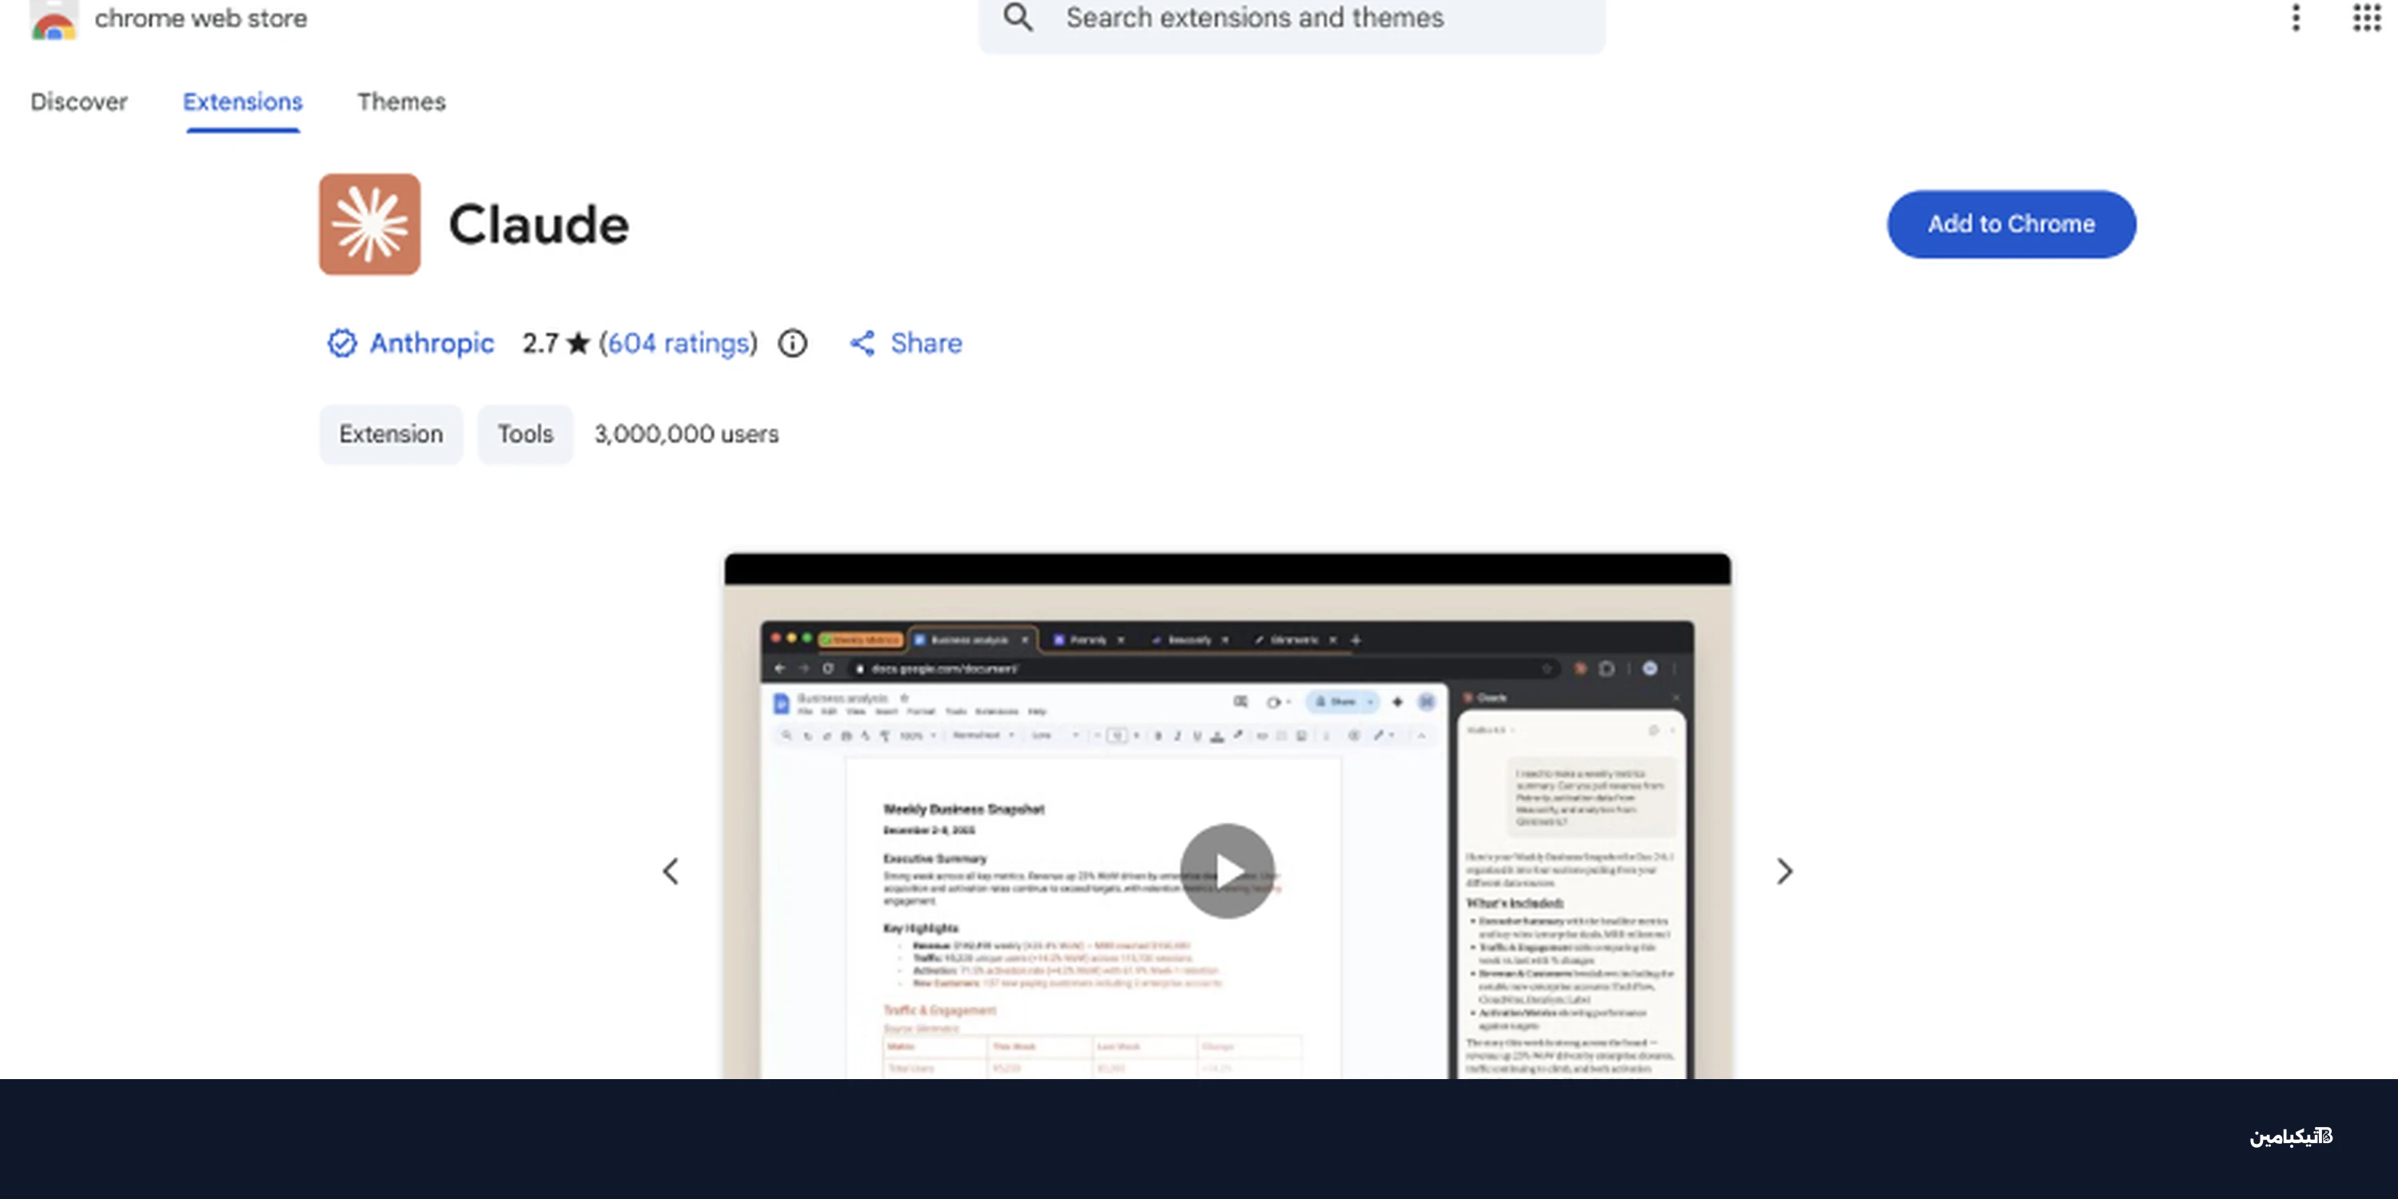Go to previous screenshot with left chevron

(x=671, y=871)
